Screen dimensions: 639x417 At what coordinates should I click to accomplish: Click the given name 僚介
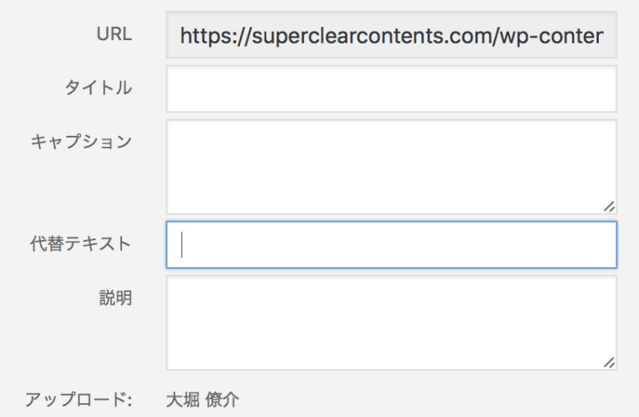[223, 400]
